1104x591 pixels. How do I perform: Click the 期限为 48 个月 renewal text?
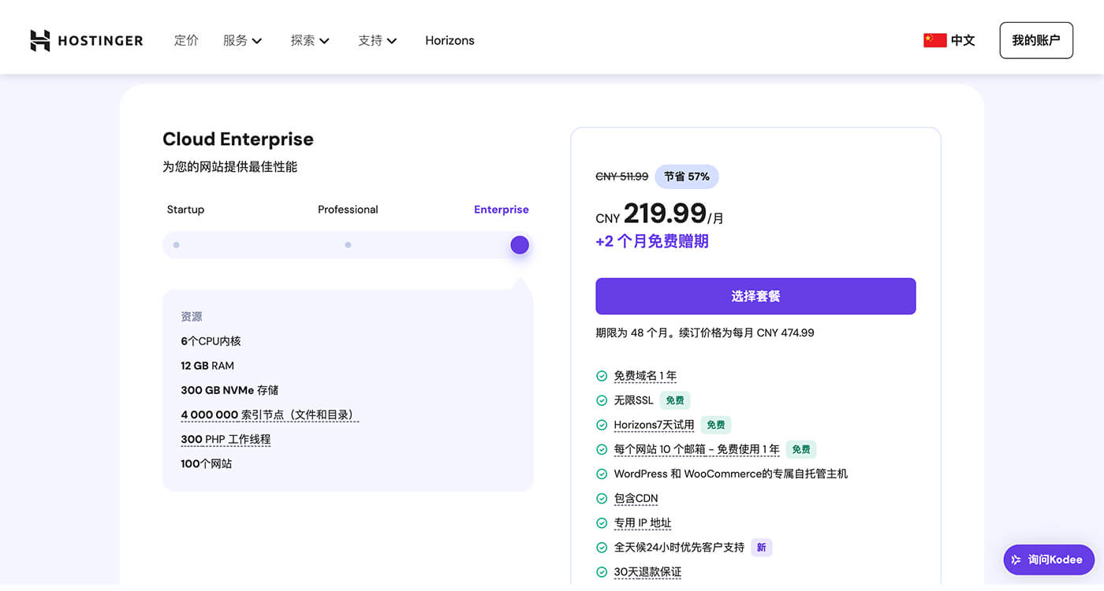(705, 333)
